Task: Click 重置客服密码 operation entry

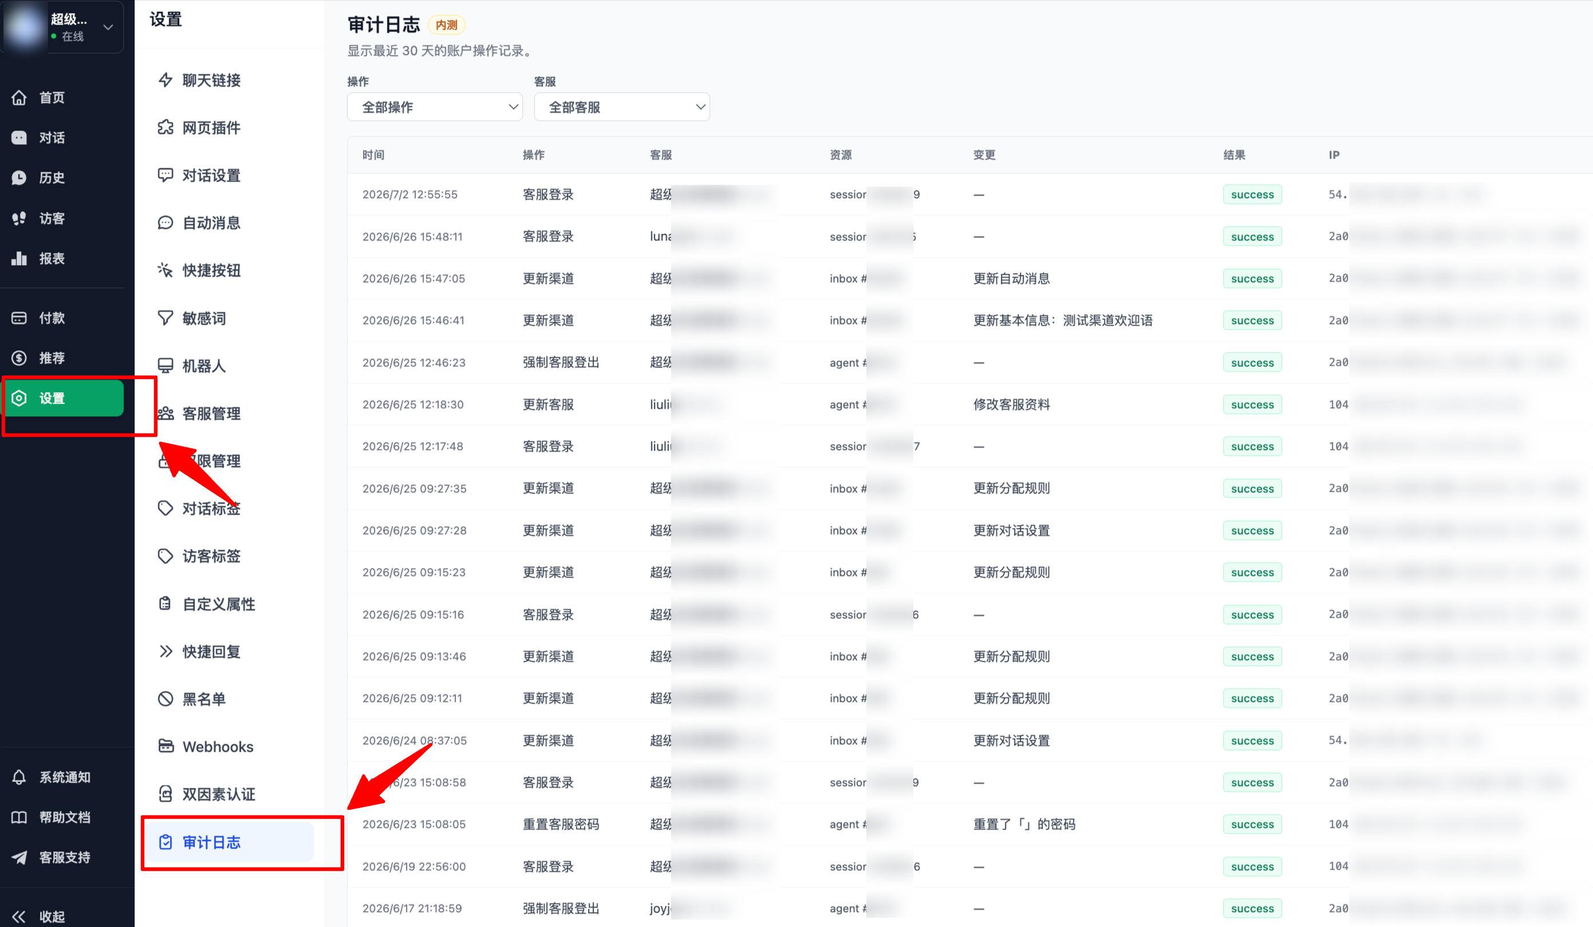Action: (561, 825)
